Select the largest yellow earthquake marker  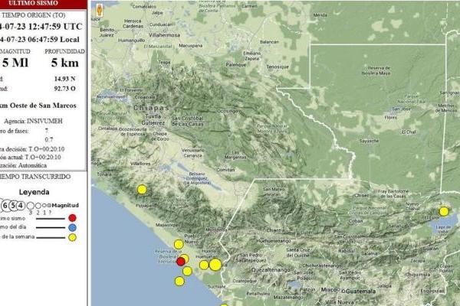tap(215, 265)
